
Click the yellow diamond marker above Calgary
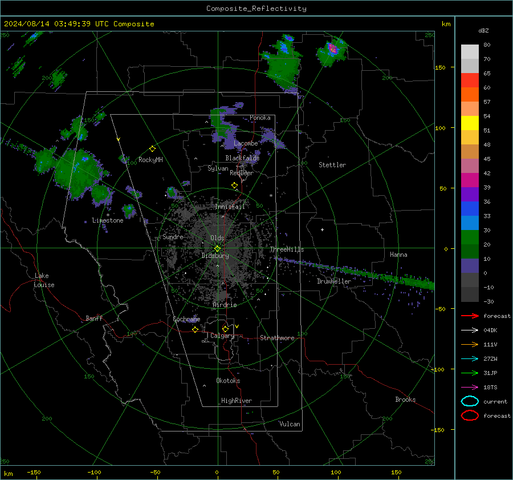(x=225, y=329)
